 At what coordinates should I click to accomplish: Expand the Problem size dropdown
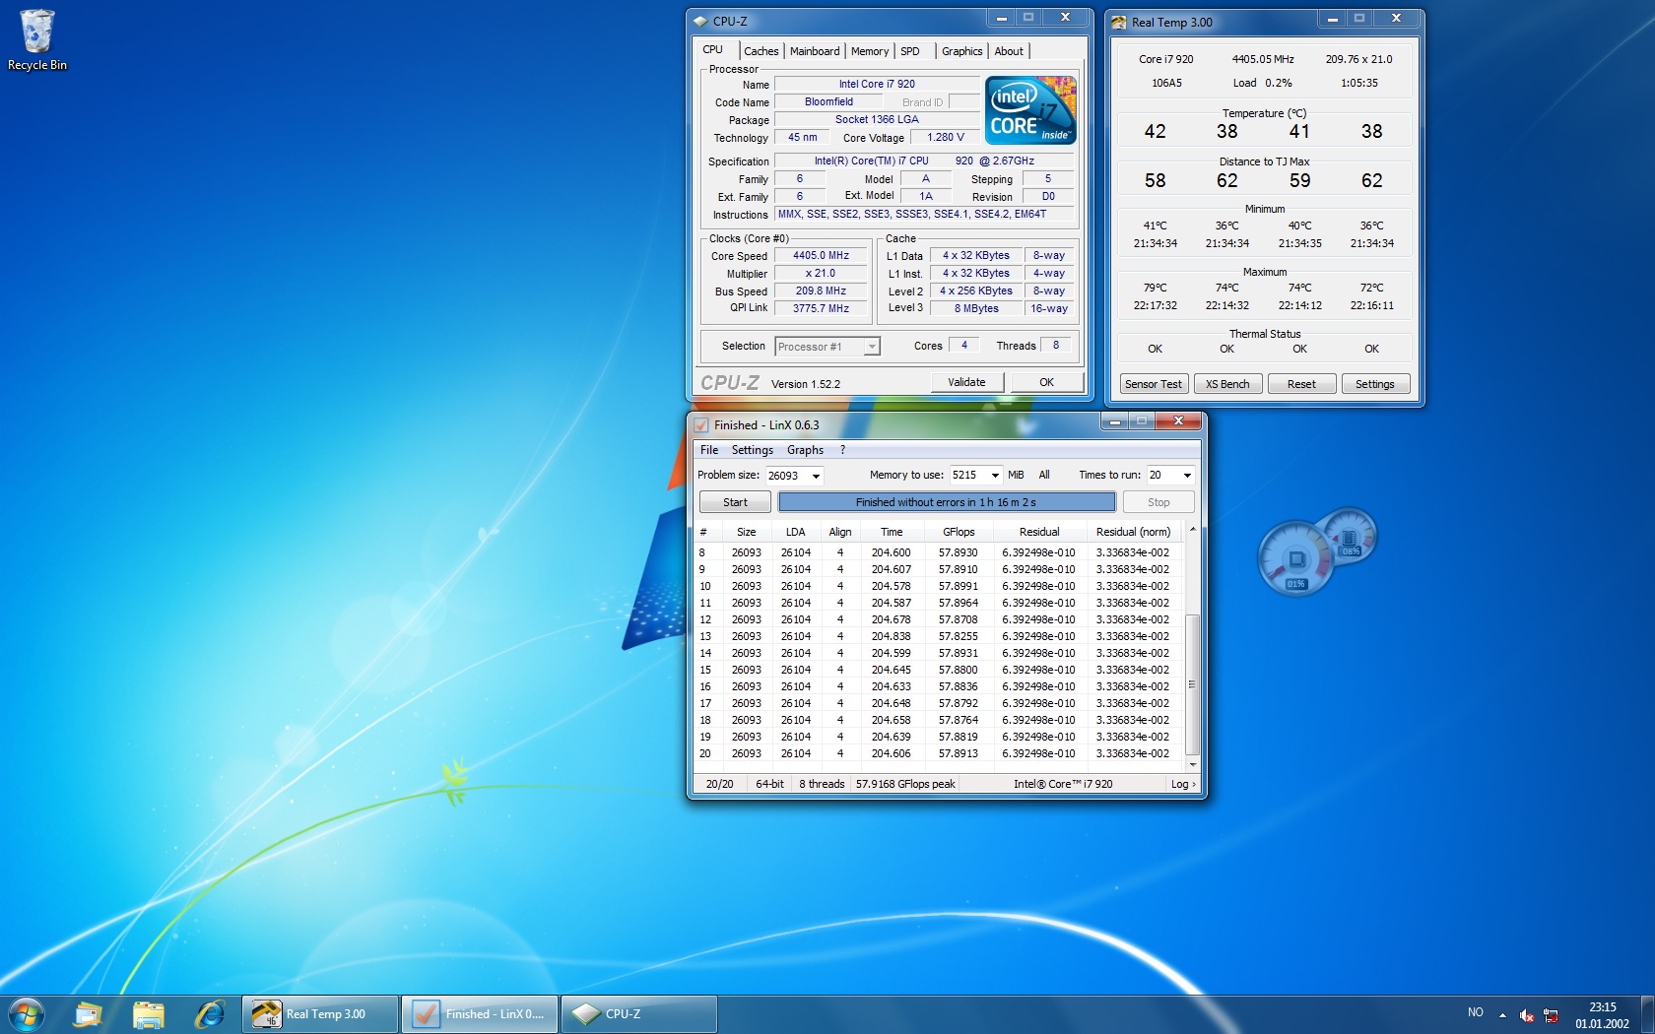[x=816, y=476]
